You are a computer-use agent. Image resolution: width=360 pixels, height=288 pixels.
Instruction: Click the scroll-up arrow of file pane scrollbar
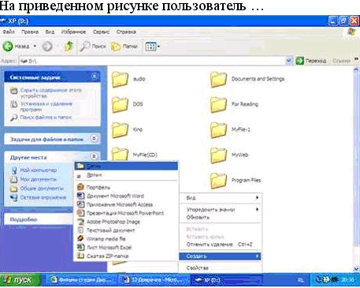click(x=356, y=70)
